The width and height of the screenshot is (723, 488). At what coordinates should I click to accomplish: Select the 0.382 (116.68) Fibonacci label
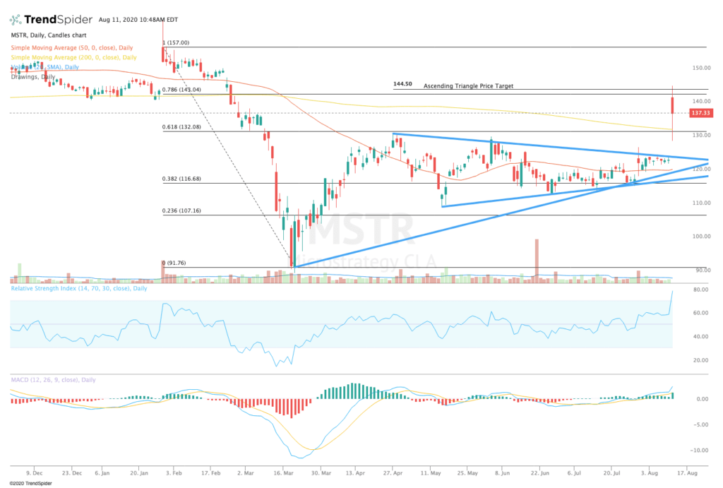tap(181, 179)
